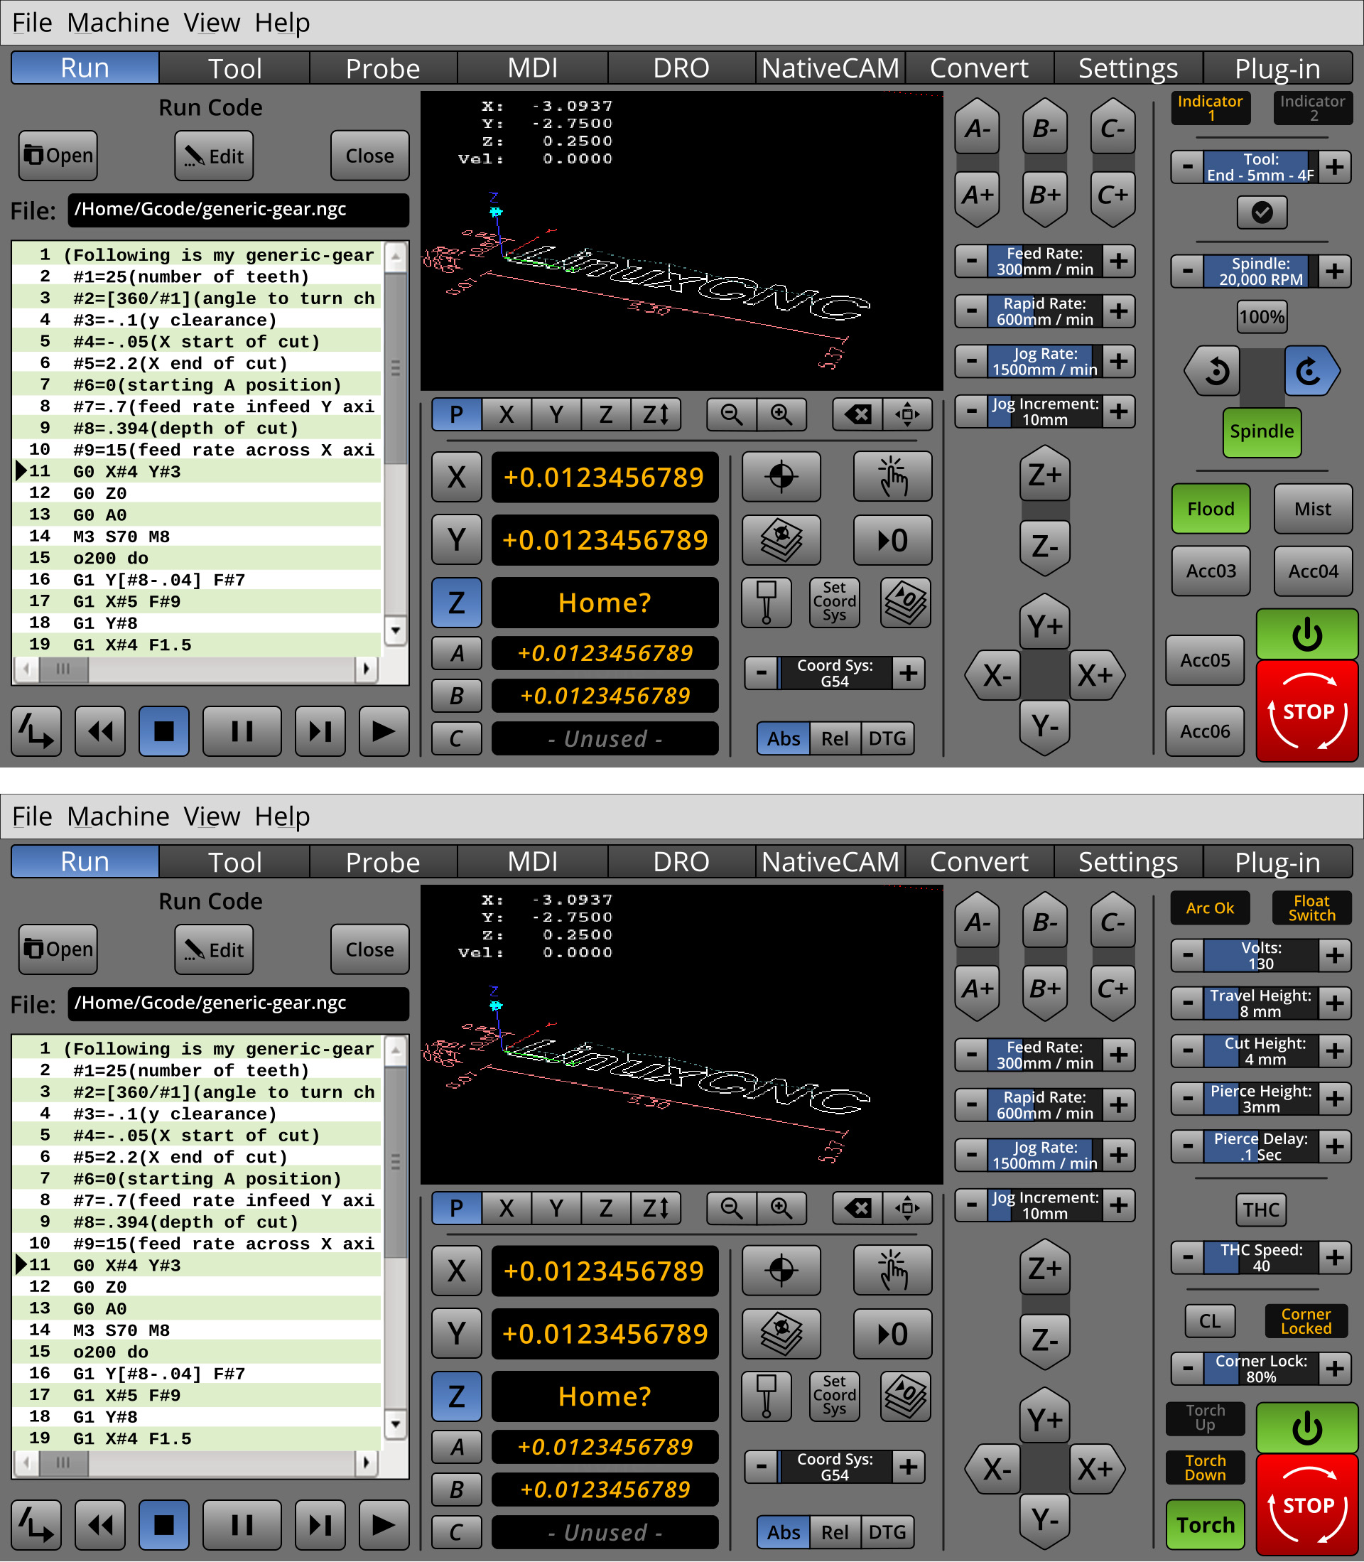Click Edit pencil button in plasma torch screen
This screenshot has height=1562, width=1364.
click(x=214, y=950)
